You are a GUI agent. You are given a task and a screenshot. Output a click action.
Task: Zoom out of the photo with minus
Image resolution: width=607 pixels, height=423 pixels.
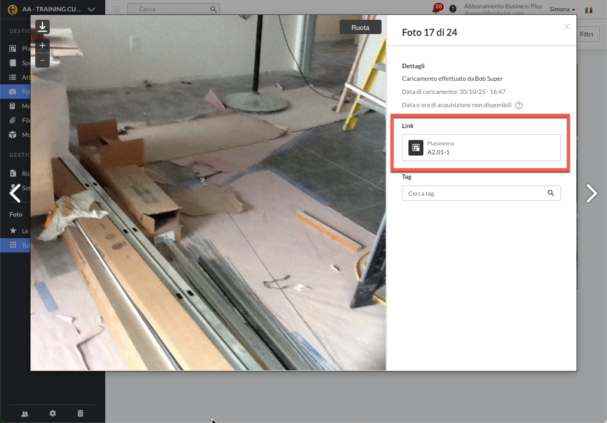click(42, 60)
